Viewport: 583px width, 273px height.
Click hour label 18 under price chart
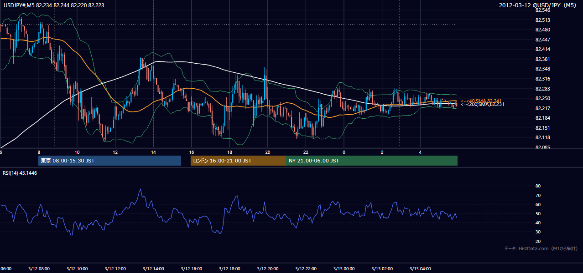point(229,152)
